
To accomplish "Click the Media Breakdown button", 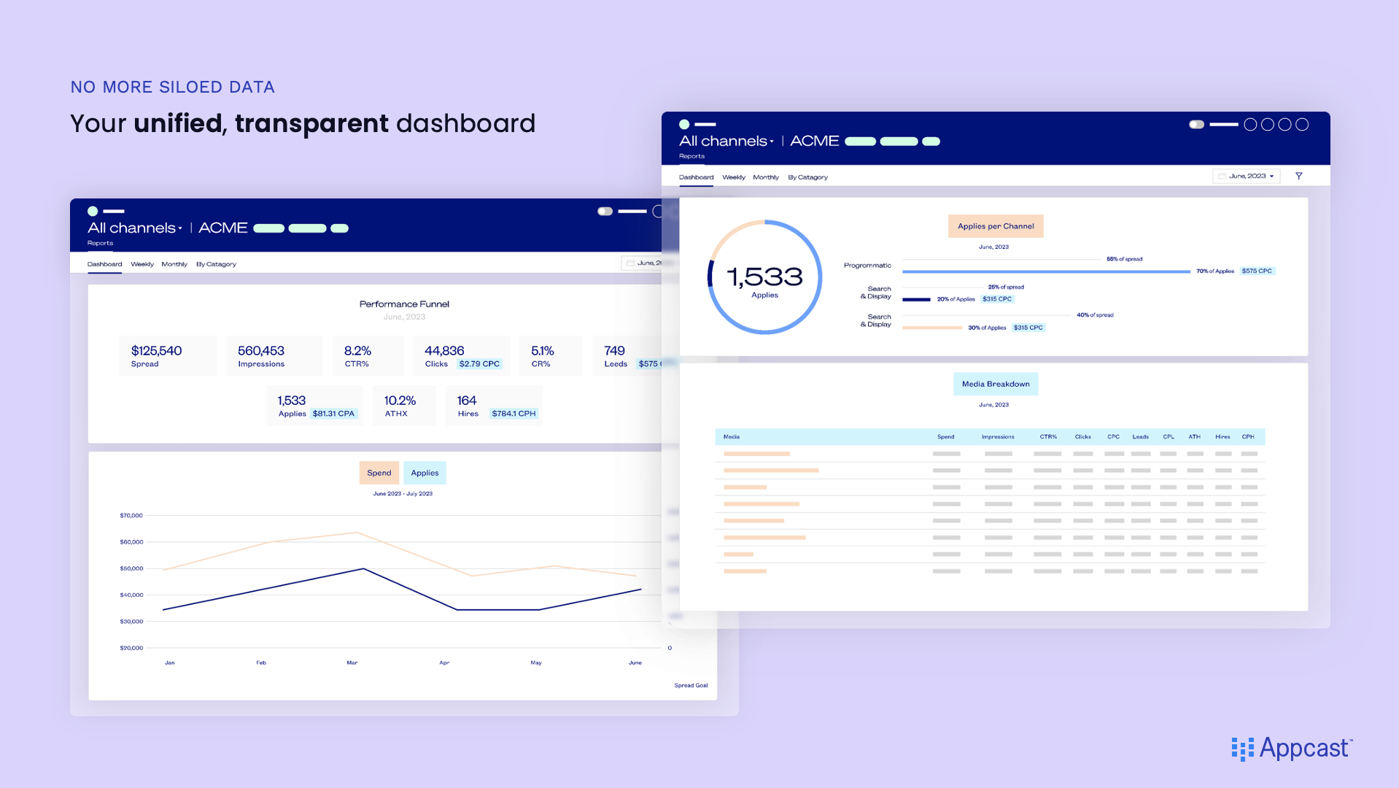I will click(995, 384).
